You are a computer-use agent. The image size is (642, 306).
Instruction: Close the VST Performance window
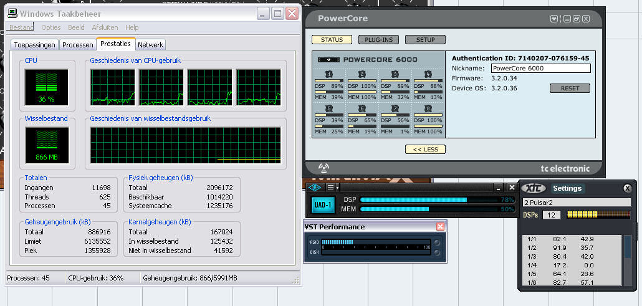[440, 226]
